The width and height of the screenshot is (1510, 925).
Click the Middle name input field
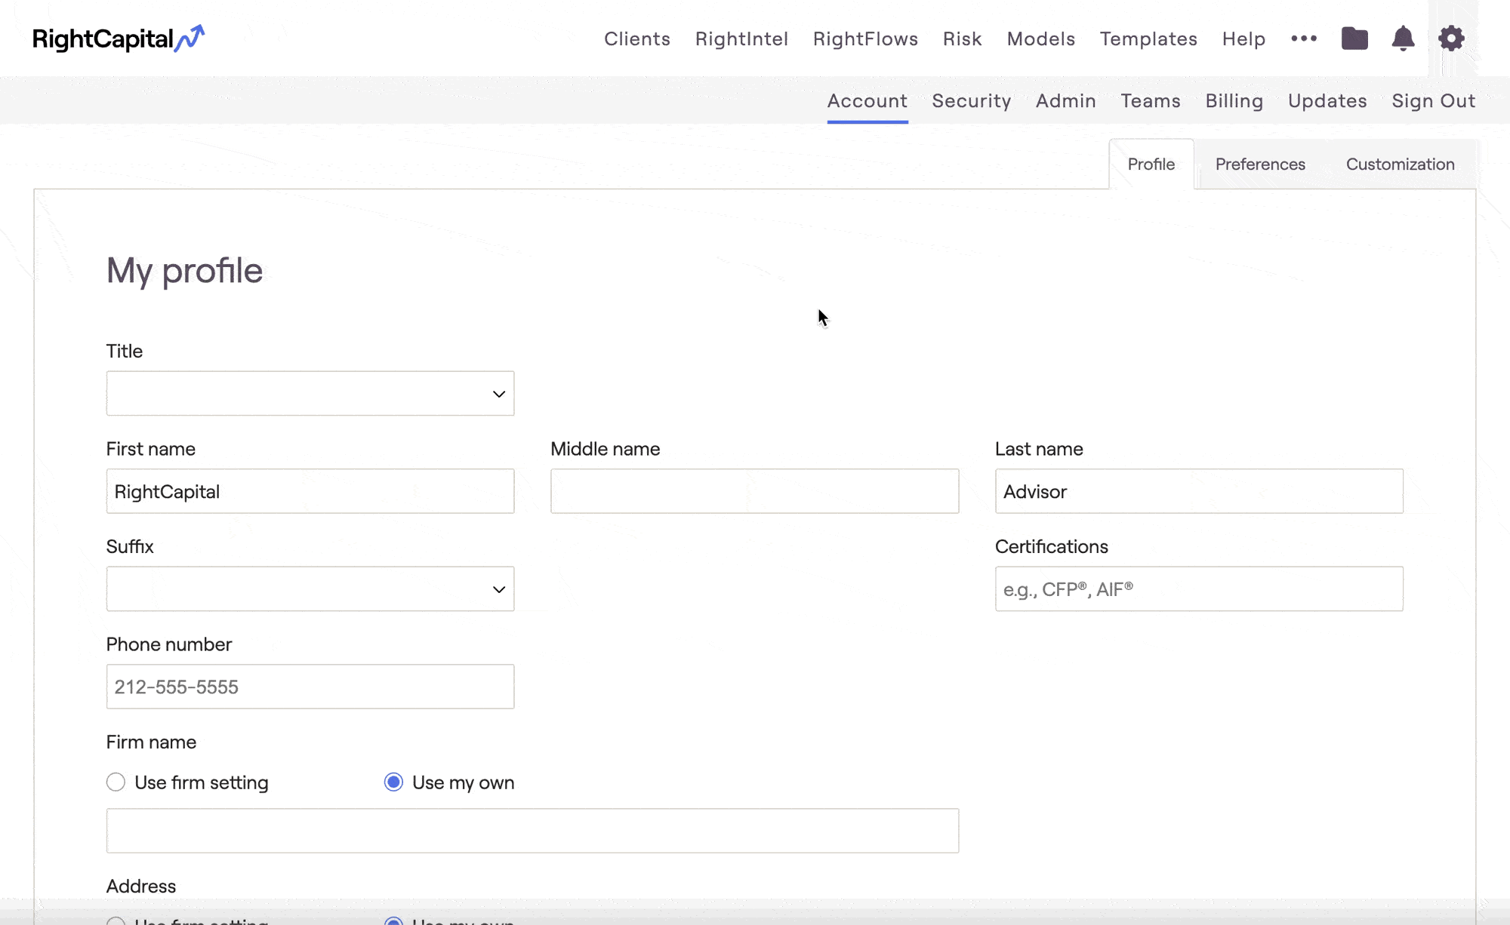coord(754,491)
